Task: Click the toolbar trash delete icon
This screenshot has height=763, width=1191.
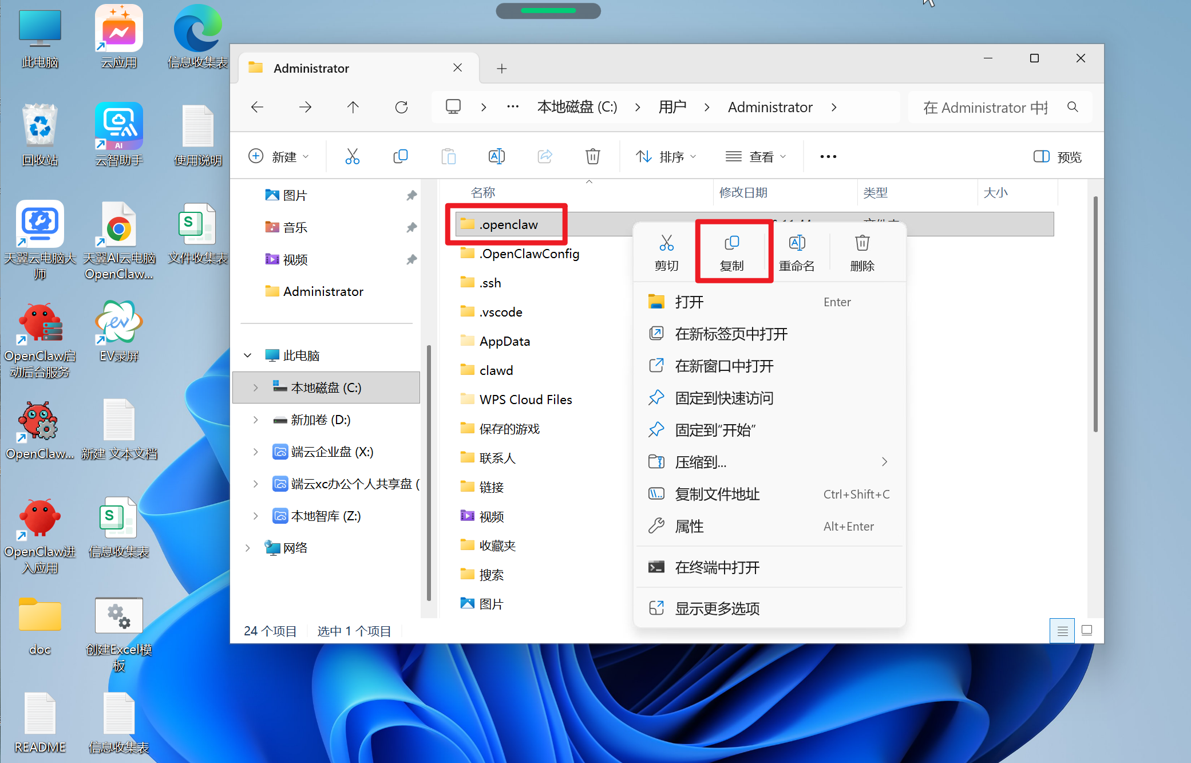Action: 592,156
